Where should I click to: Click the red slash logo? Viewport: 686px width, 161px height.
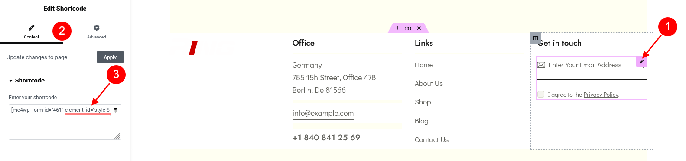coord(193,48)
